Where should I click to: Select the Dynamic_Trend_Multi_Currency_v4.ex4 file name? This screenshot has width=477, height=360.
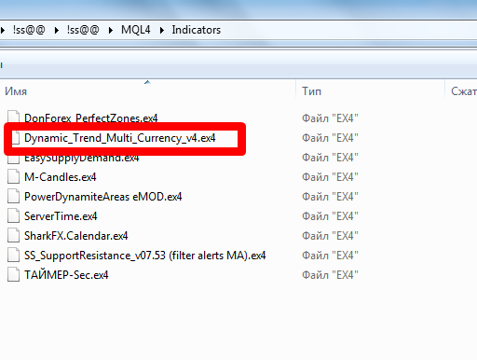(120, 138)
